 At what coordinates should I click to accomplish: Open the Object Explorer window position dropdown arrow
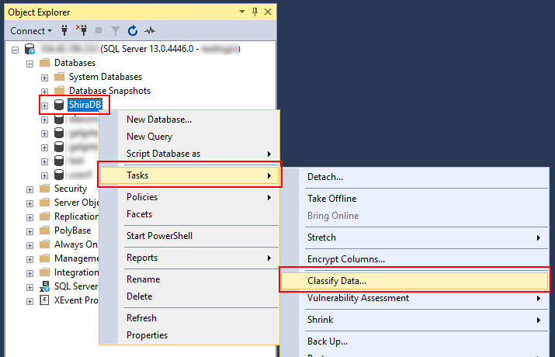(x=242, y=12)
